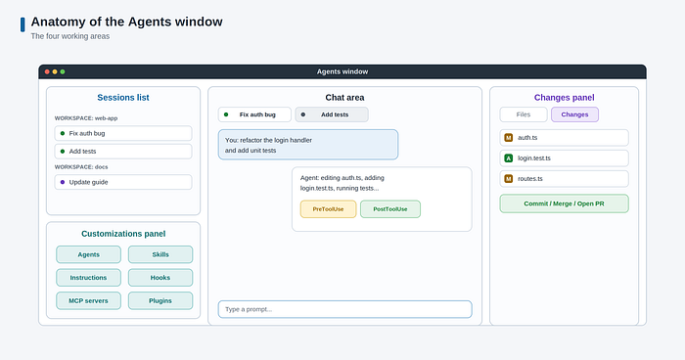Click the green maximize dot in title bar
This screenshot has width=685, height=360.
[x=63, y=71]
